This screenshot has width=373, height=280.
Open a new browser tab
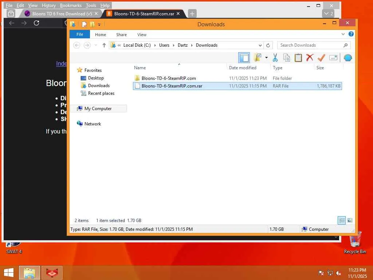coord(192,14)
